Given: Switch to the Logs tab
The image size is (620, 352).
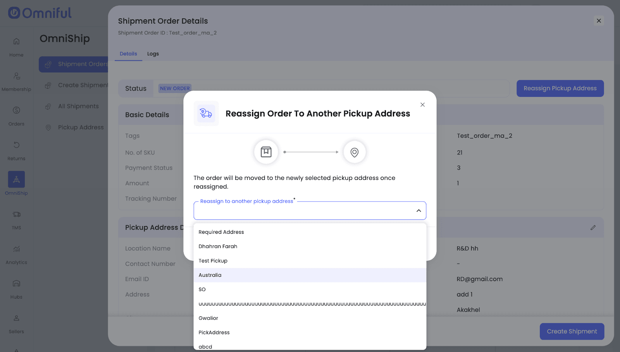Looking at the screenshot, I should (153, 54).
